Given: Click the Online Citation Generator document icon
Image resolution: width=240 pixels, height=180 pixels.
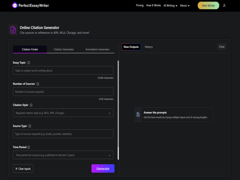Looking at the screenshot, I should click(13, 30).
